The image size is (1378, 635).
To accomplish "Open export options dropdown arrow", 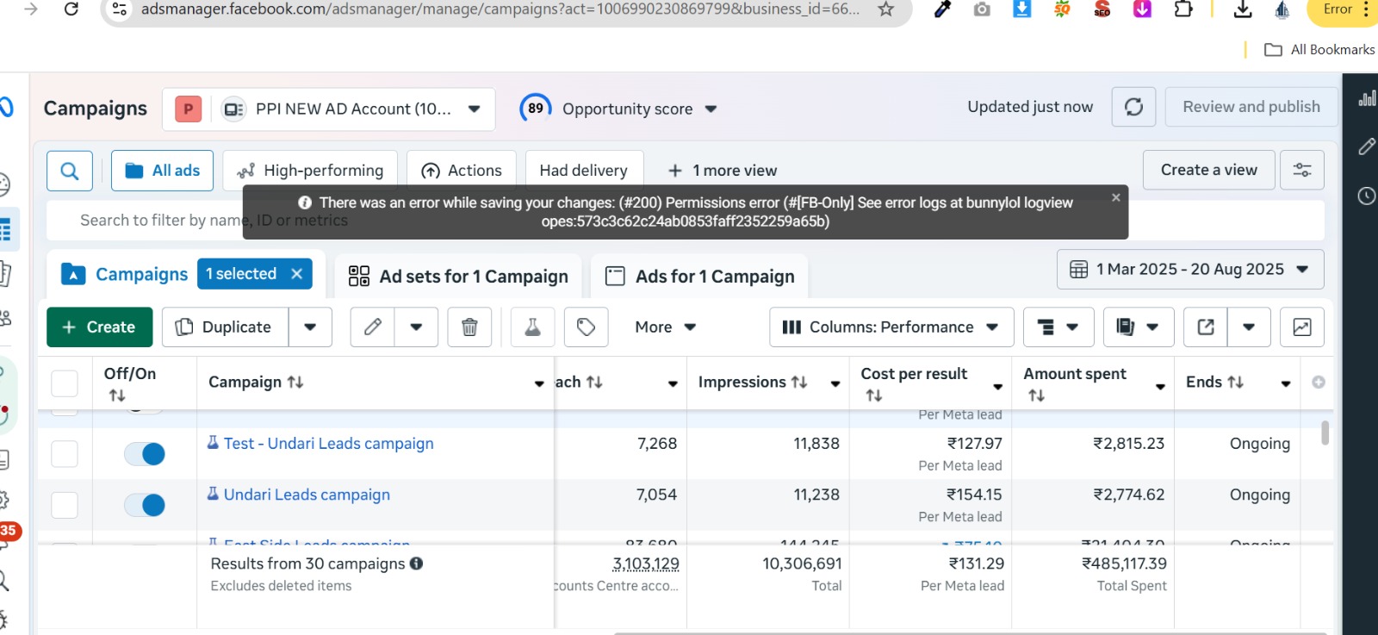I will (1249, 327).
